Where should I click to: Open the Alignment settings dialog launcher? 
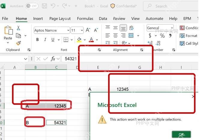point(141,50)
